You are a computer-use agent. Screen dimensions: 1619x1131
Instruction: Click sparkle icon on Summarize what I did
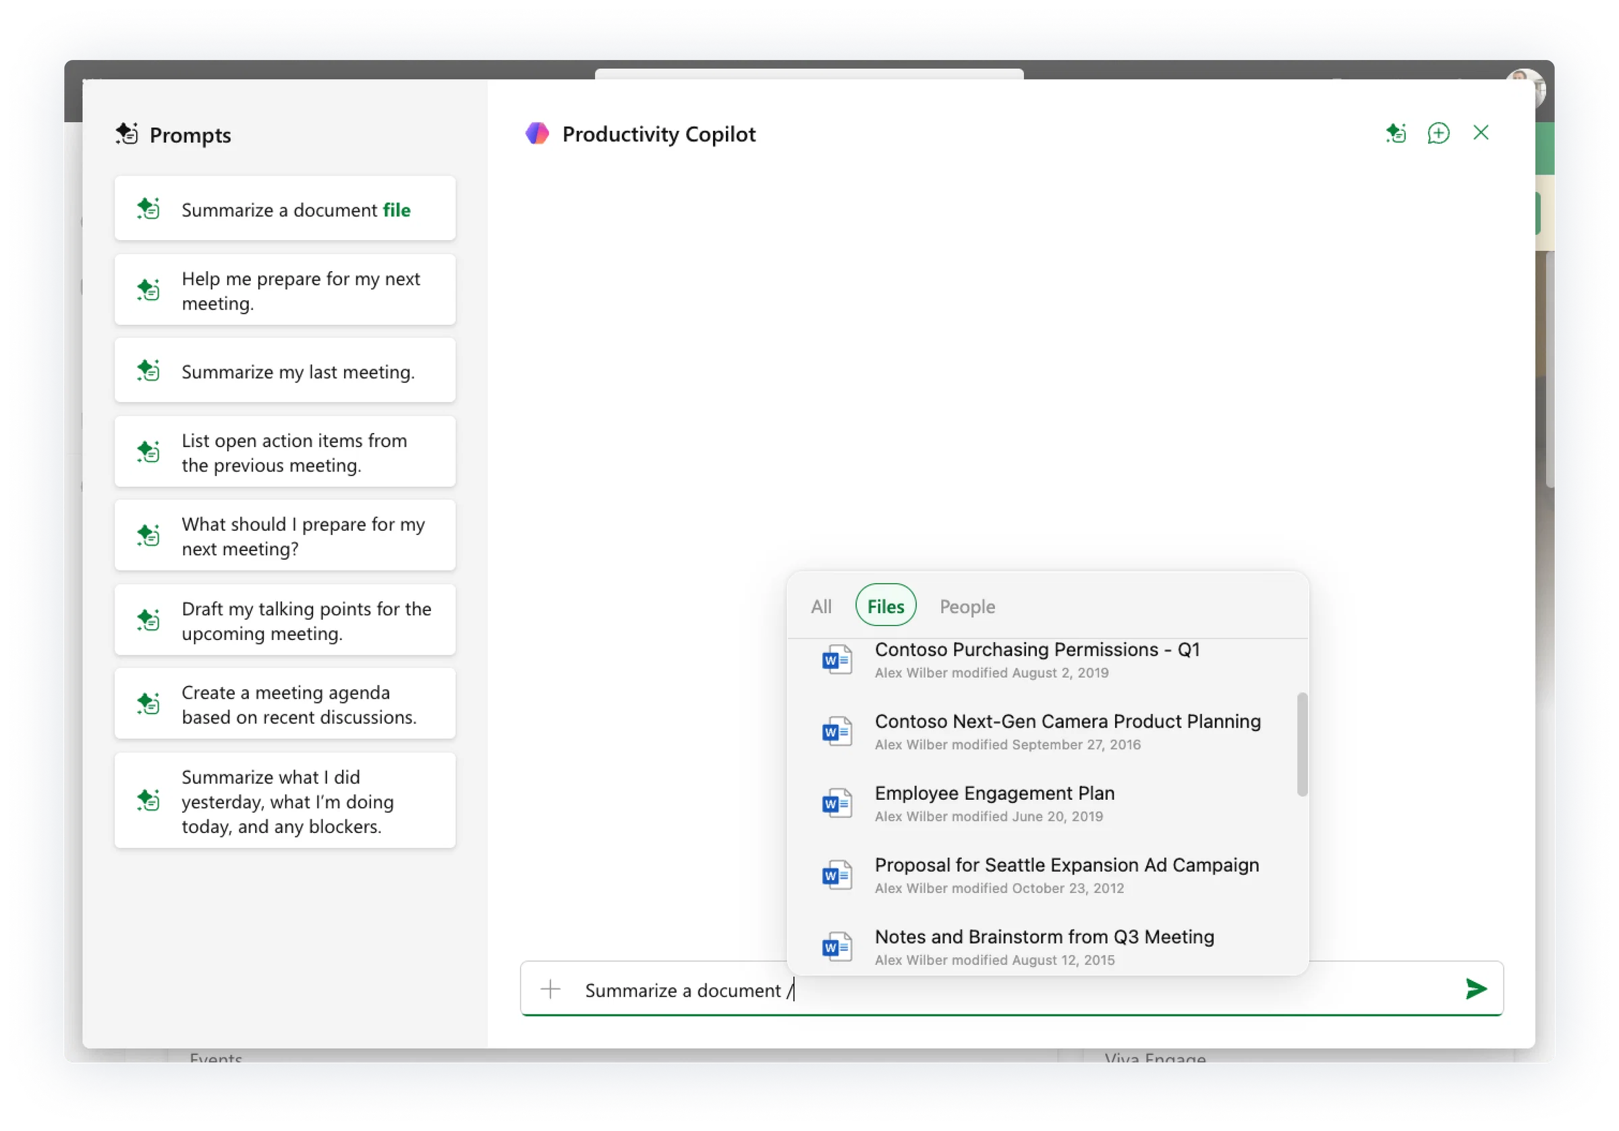(148, 801)
